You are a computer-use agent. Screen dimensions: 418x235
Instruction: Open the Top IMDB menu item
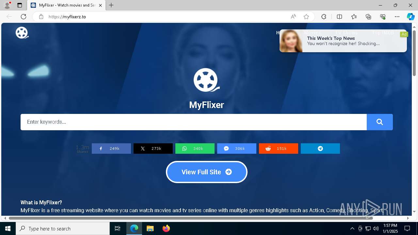383,33
